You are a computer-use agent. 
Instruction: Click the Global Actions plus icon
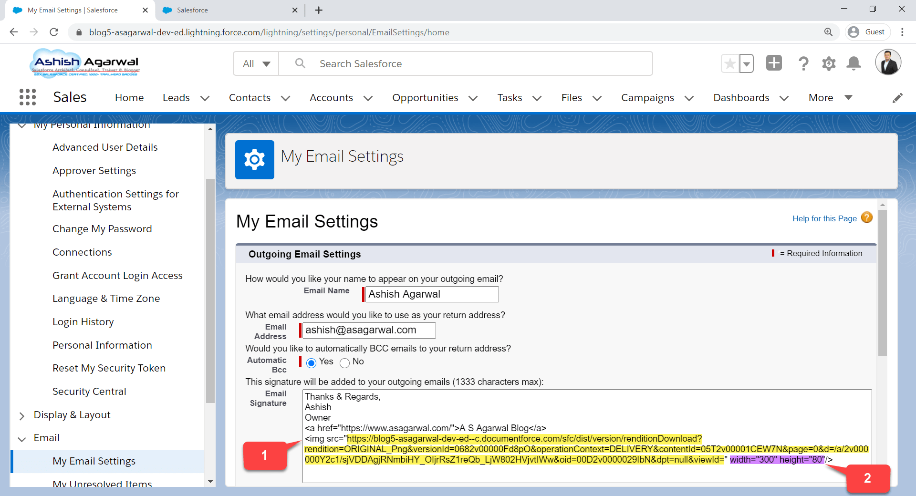click(x=774, y=63)
